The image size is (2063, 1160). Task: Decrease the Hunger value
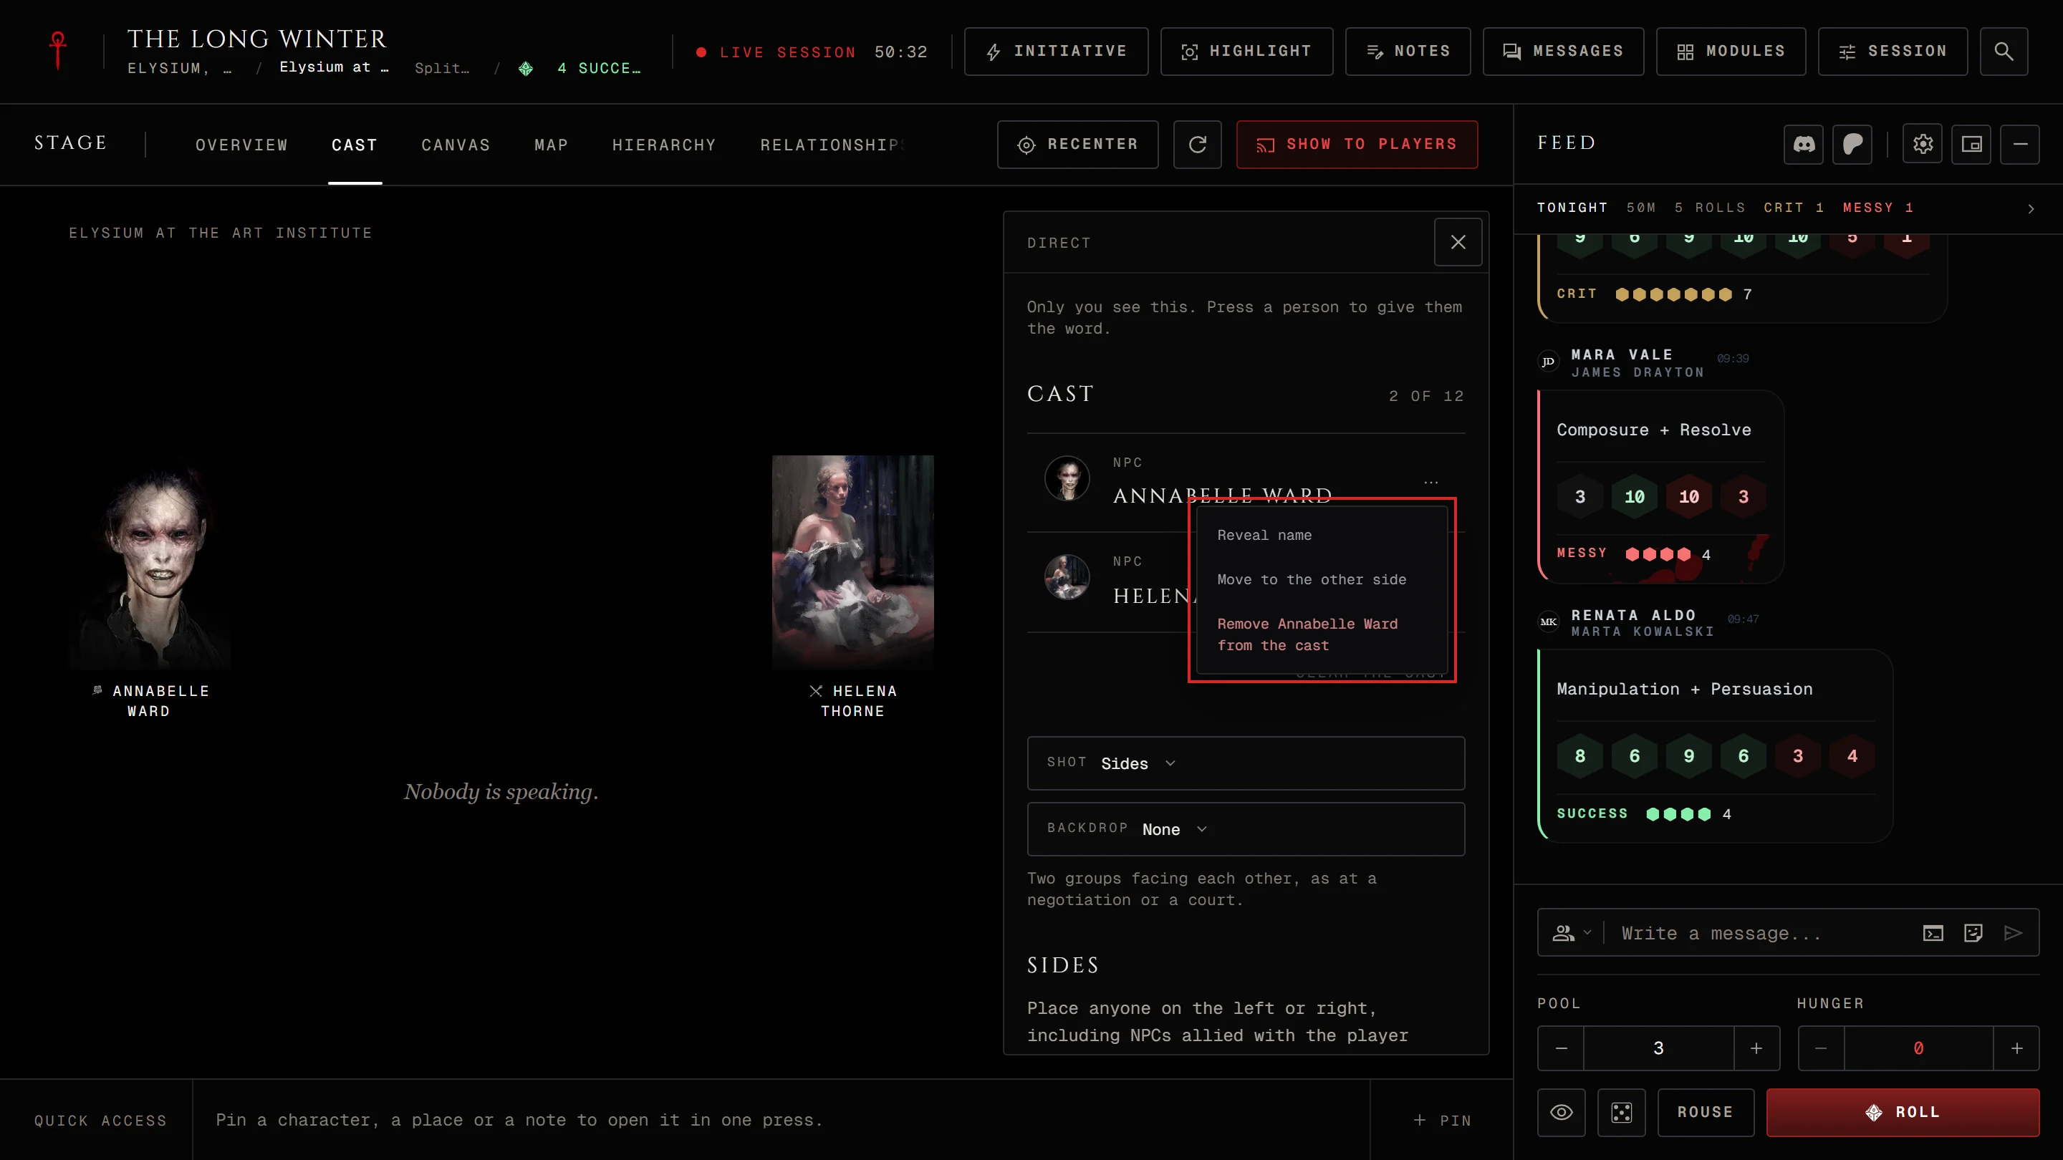tap(1821, 1048)
